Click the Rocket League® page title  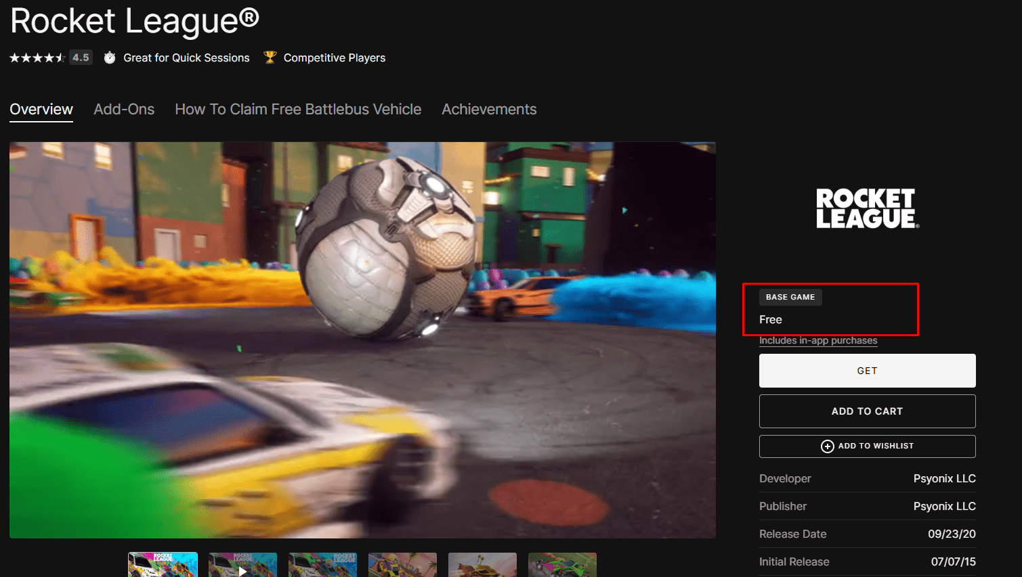(x=135, y=20)
